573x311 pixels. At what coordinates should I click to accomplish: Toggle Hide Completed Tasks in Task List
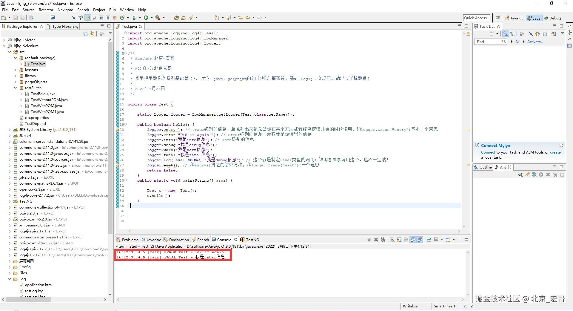pyautogui.click(x=531, y=34)
